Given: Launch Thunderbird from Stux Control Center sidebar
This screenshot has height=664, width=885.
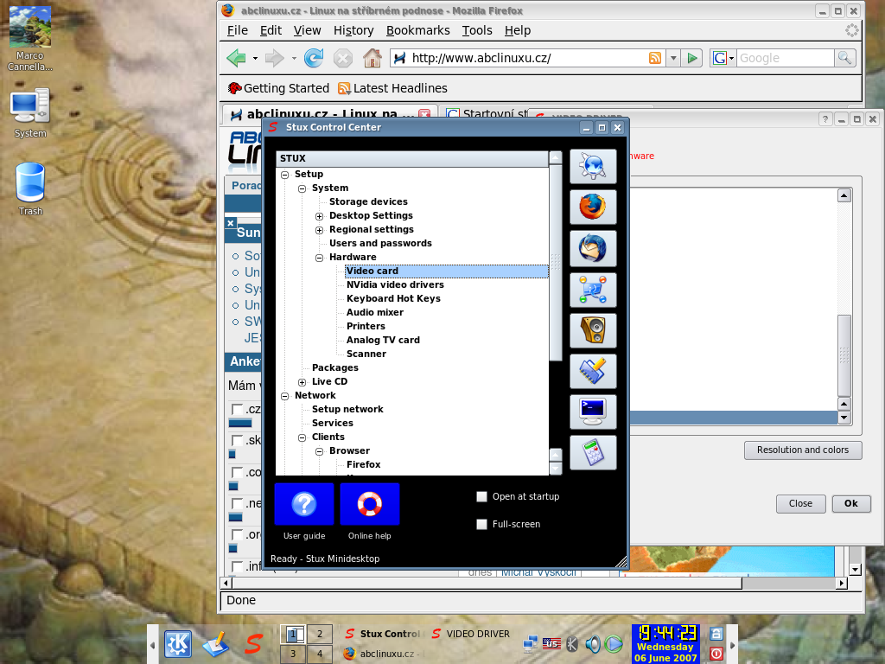Looking at the screenshot, I should click(x=593, y=248).
